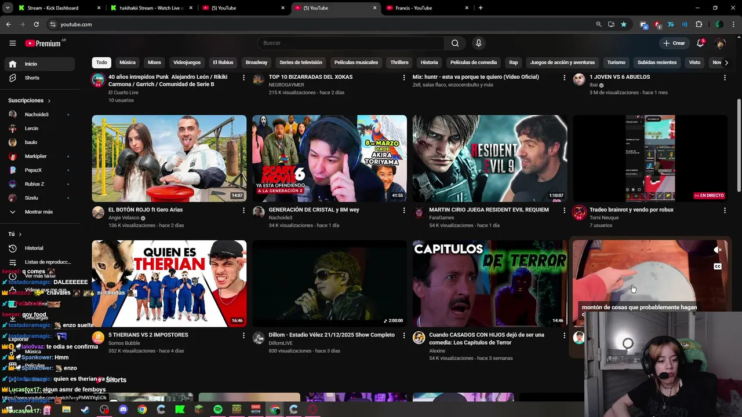Play the Resident Evil 9 thumbnail
The image size is (742, 417).
click(x=490, y=158)
